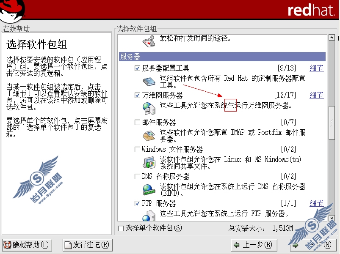
Task: Uncheck the 服务器配置工具 checkbox
Action: pyautogui.click(x=137, y=68)
